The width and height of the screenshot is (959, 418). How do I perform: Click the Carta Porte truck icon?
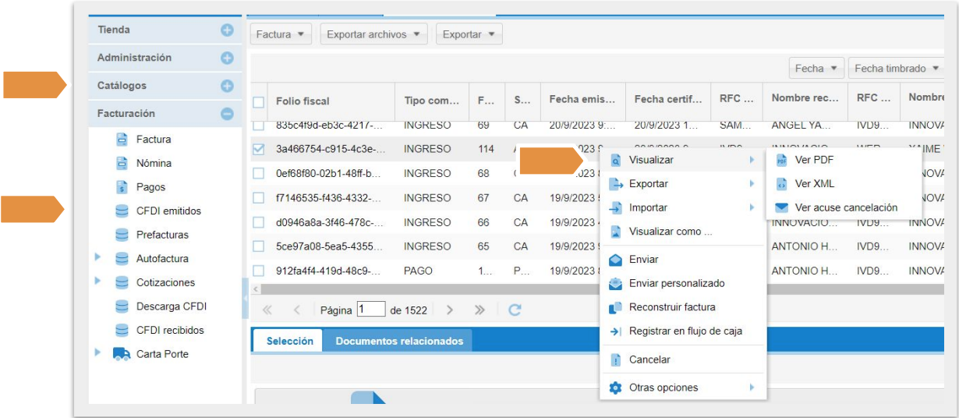pyautogui.click(x=122, y=354)
